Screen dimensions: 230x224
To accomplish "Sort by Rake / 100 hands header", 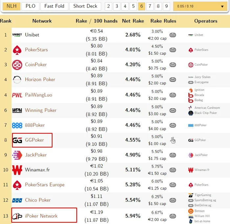I will 97,21.
